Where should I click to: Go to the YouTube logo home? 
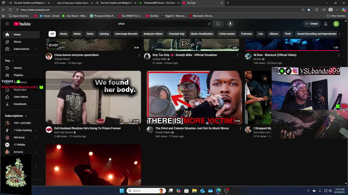tap(22, 24)
